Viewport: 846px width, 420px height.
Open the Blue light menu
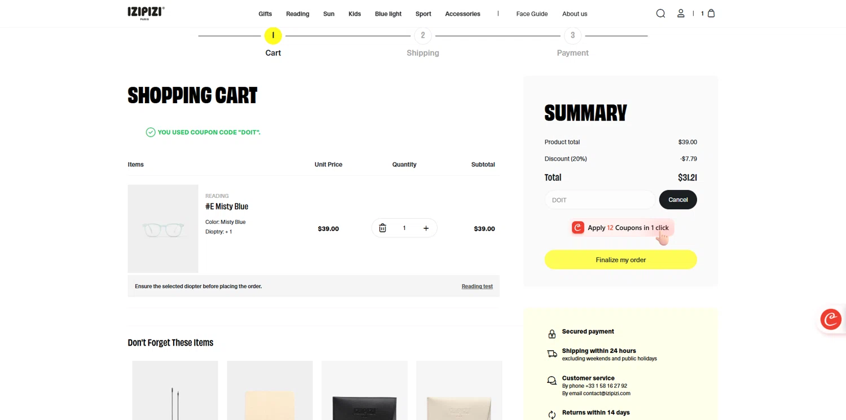(389, 14)
